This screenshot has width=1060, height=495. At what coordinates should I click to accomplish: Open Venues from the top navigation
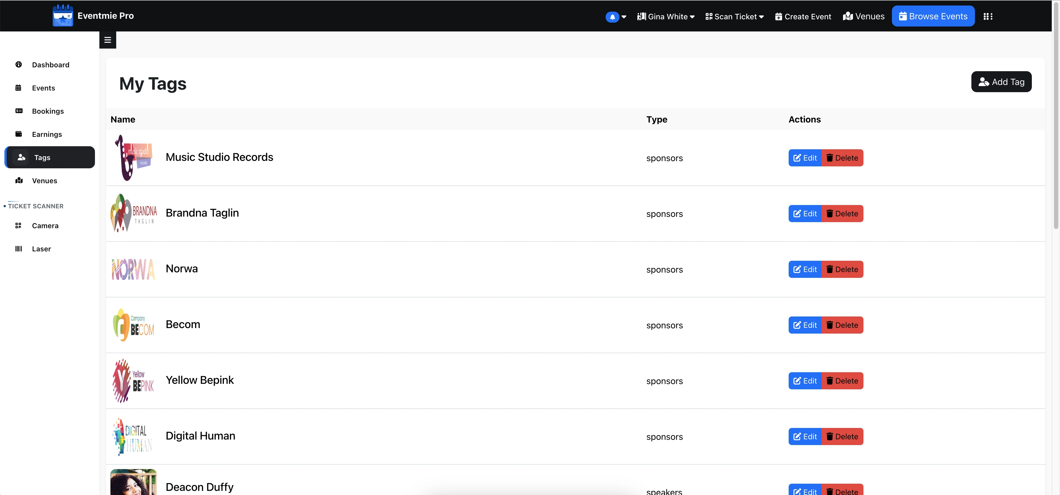(863, 17)
